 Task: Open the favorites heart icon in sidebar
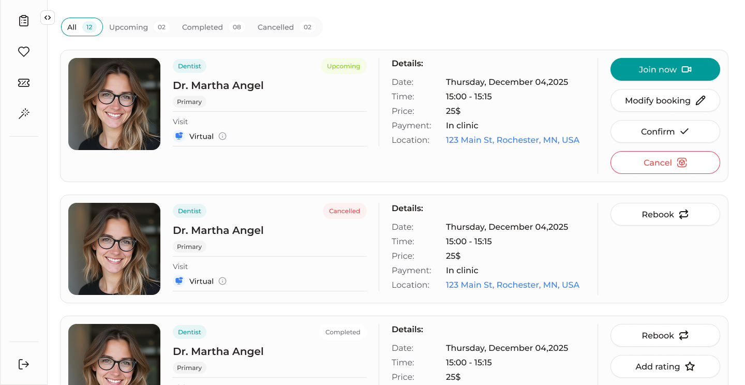point(24,52)
